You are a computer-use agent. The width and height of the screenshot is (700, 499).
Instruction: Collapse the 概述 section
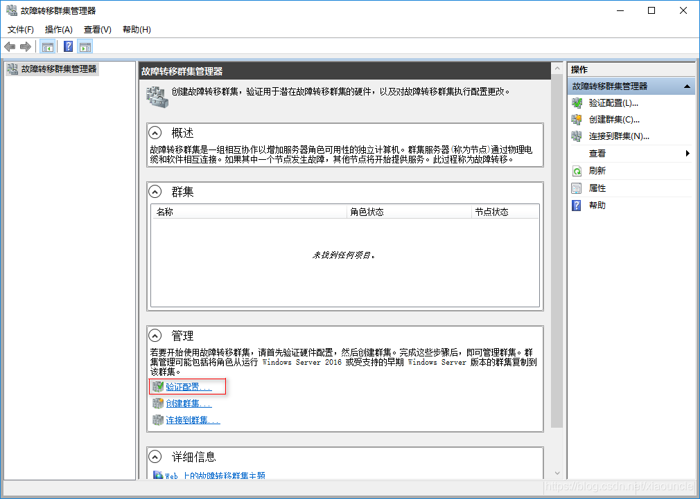coord(156,133)
